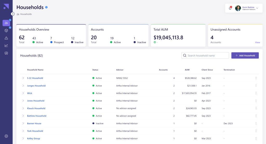Open the analytics chart sidebar icon

pos(6,46)
